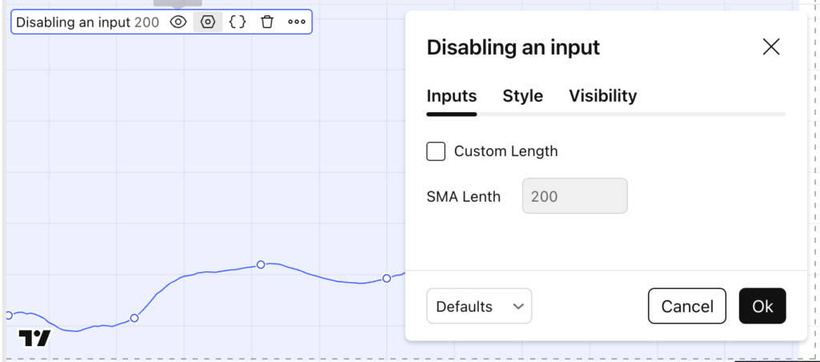The image size is (820, 362).
Task: Open source code with curly braces icon
Action: coord(238,22)
